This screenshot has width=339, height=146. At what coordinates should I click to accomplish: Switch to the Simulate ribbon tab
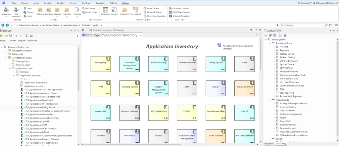point(60,3)
